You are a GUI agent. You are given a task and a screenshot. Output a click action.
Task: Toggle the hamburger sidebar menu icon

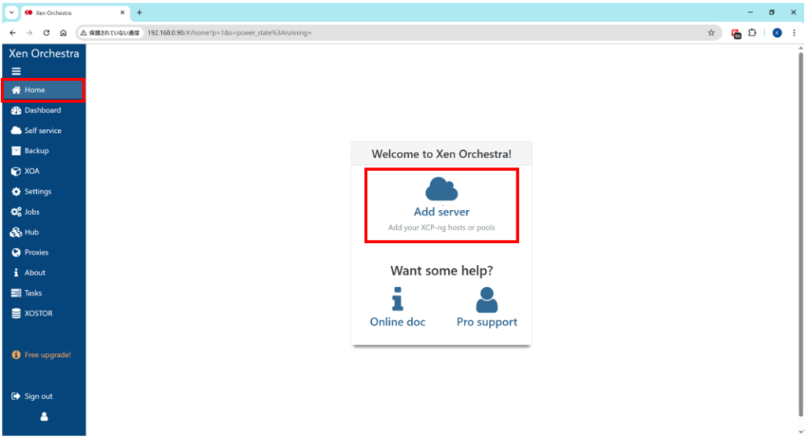tap(16, 71)
